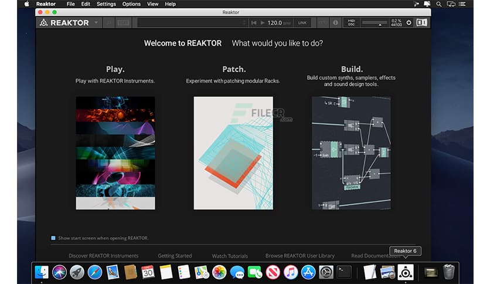490x284 pixels.
Task: Open Photos from the dock
Action: 219,272
